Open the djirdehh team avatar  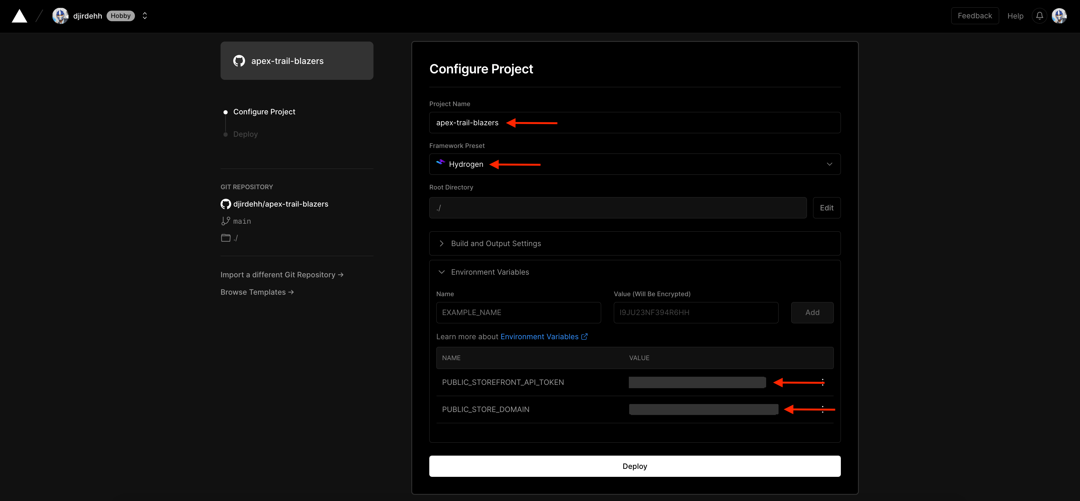pyautogui.click(x=60, y=16)
